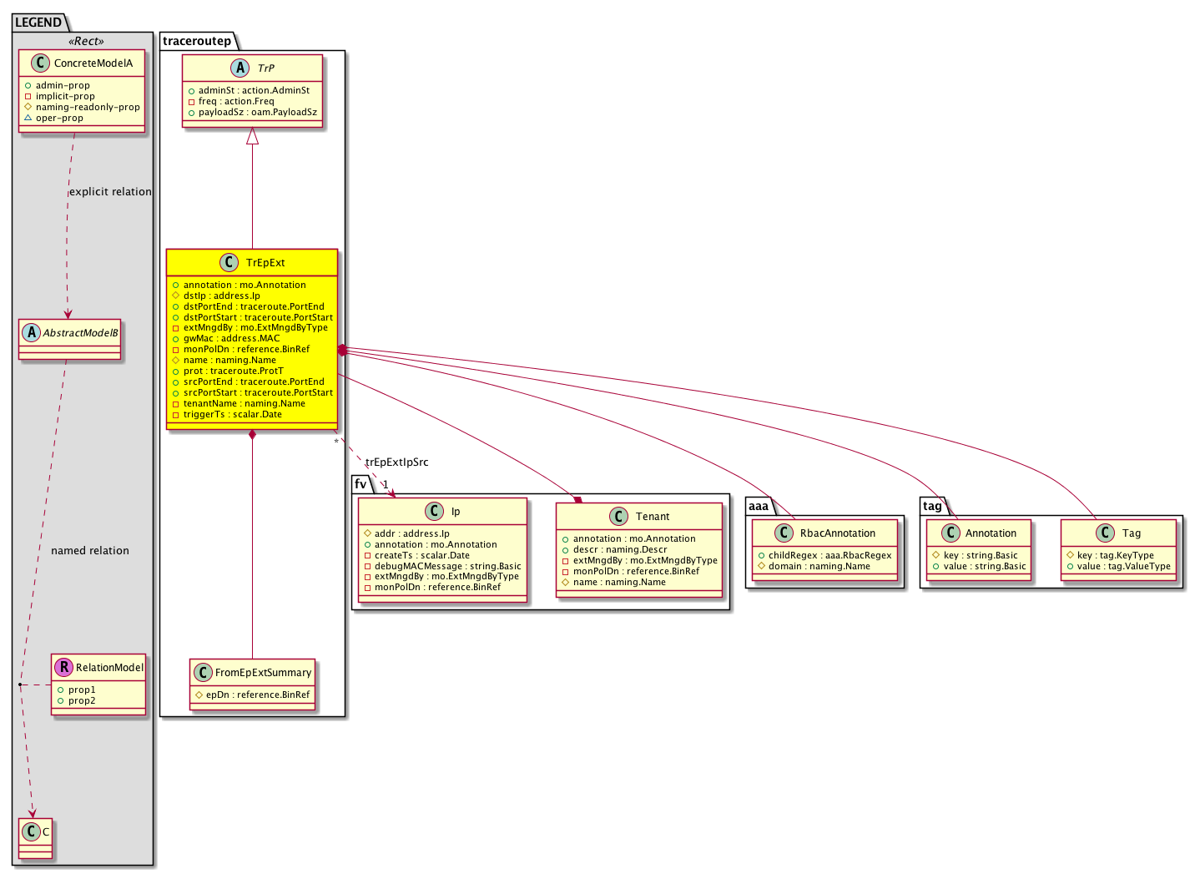Click the yellow TrEpExt attribute box
1200x874 pixels.
252,350
